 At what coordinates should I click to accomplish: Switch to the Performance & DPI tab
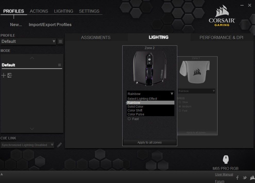221,37
